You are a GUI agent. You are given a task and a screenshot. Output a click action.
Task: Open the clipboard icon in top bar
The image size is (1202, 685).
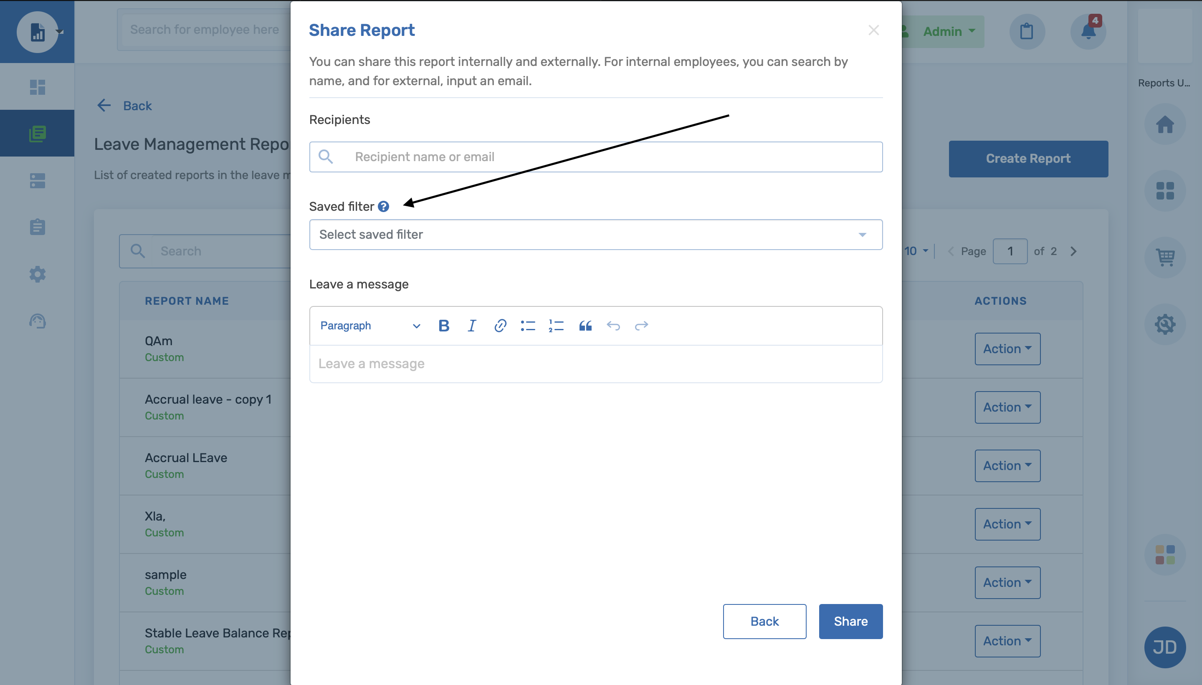click(1027, 32)
